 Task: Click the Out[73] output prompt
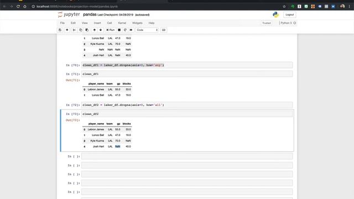[72, 120]
